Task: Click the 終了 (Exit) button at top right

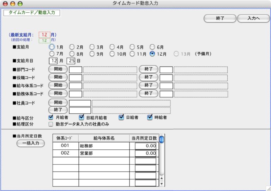Action: click(220, 18)
